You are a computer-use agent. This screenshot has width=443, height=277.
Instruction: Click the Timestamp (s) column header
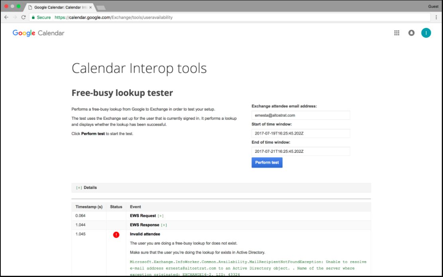click(x=89, y=207)
